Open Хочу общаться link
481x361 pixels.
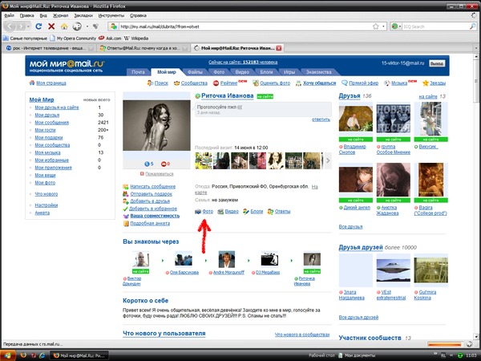(319, 83)
